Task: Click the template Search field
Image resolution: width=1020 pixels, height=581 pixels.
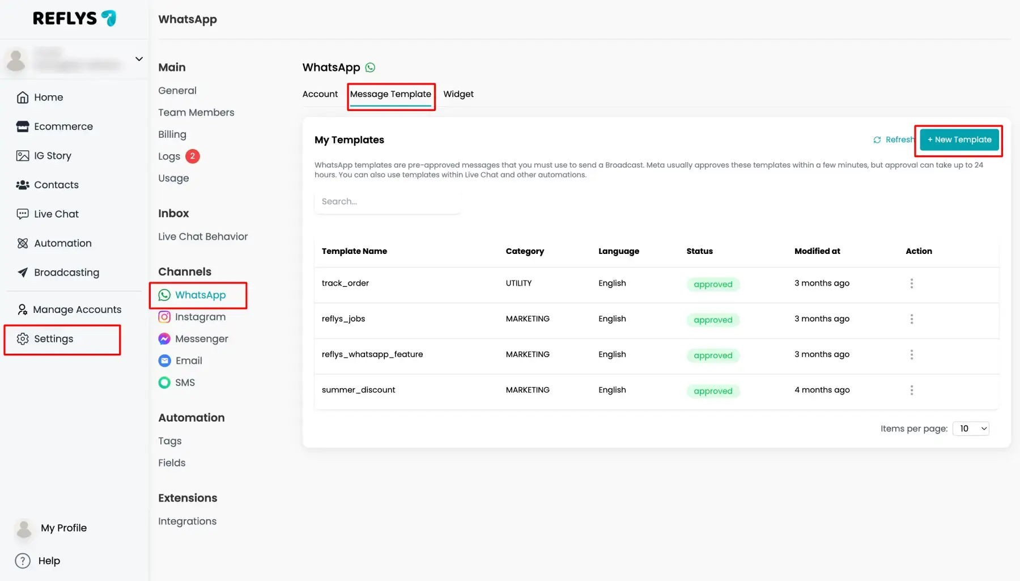Action: pos(388,202)
